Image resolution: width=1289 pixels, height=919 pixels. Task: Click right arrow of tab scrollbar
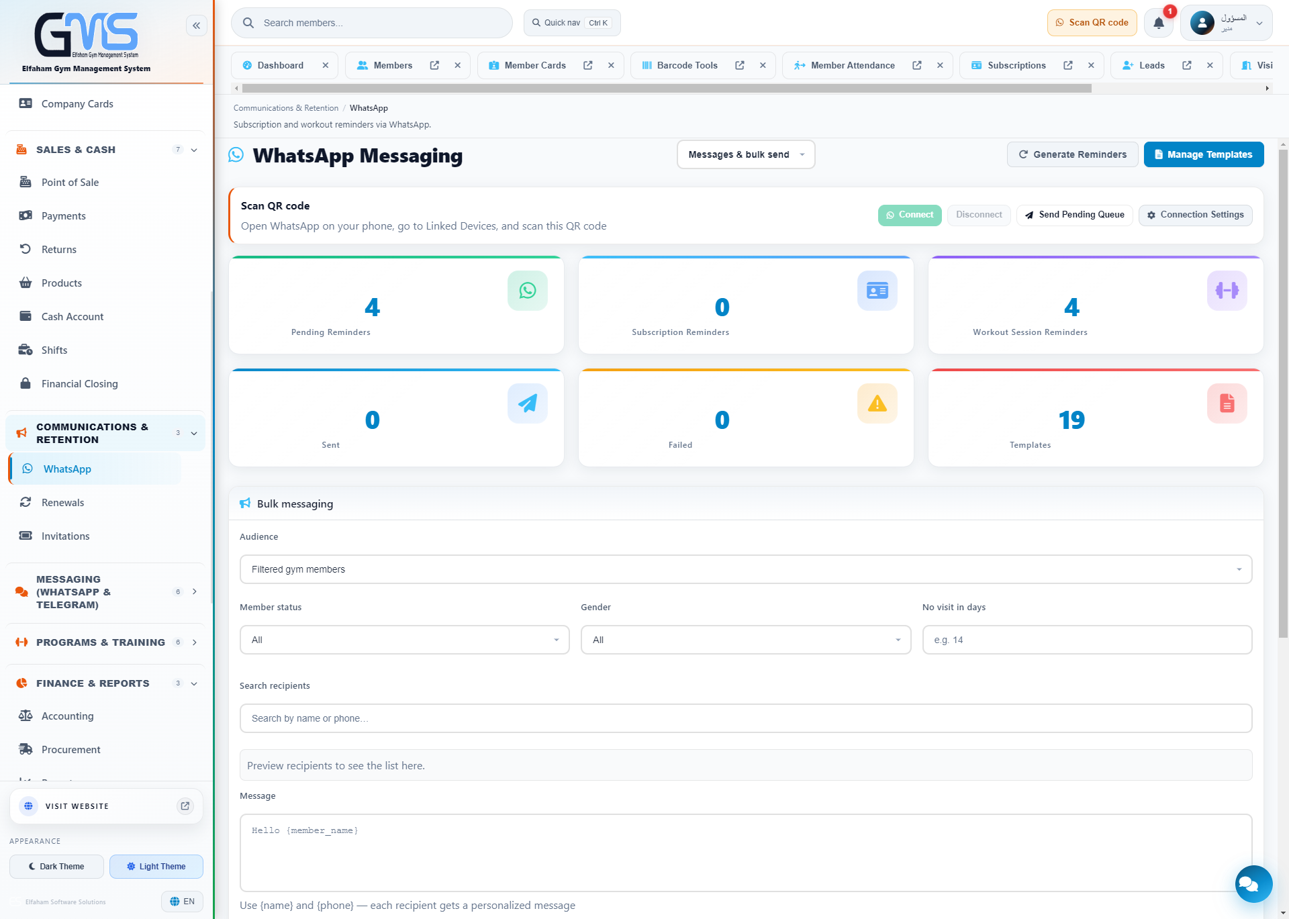click(x=1268, y=88)
